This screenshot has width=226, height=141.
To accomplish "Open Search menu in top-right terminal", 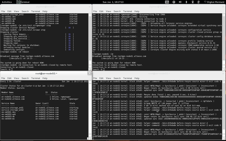I will pyautogui.click(x=117, y=11).
